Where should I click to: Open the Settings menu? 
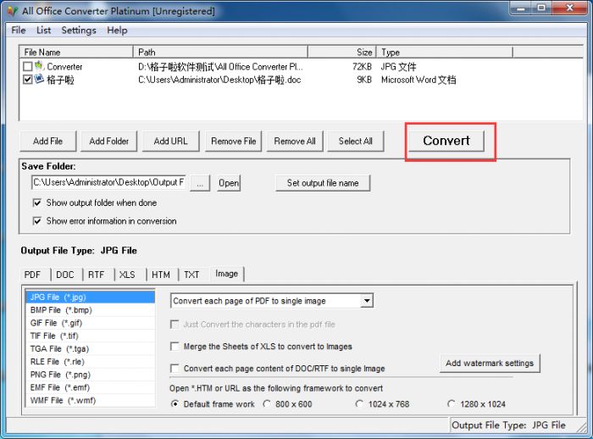click(78, 31)
